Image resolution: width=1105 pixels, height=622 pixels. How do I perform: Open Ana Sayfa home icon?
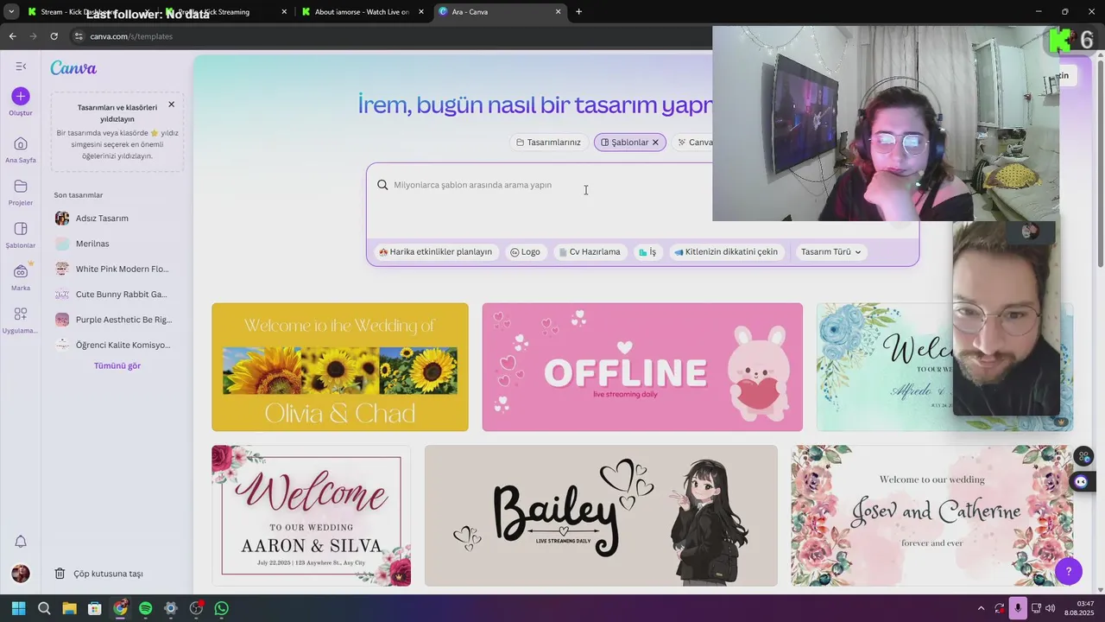coord(21,143)
